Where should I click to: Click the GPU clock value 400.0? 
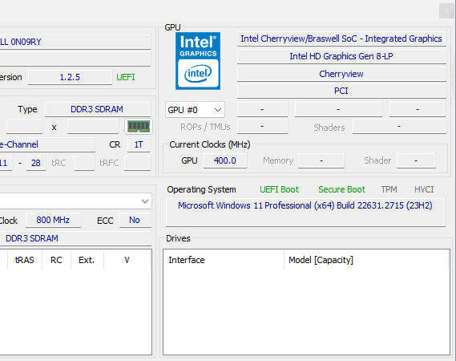click(225, 160)
